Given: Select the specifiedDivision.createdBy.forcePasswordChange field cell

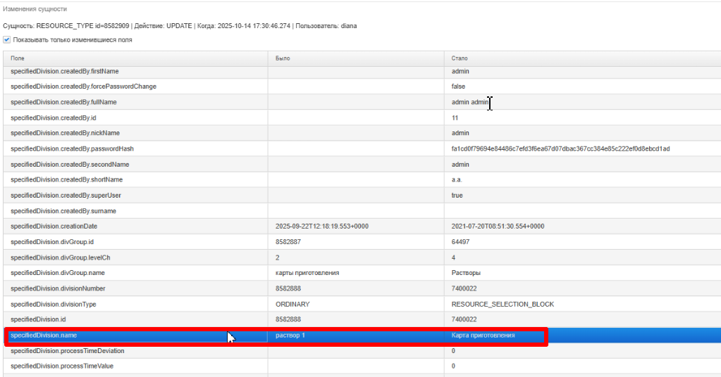Looking at the screenshot, I should (x=135, y=87).
